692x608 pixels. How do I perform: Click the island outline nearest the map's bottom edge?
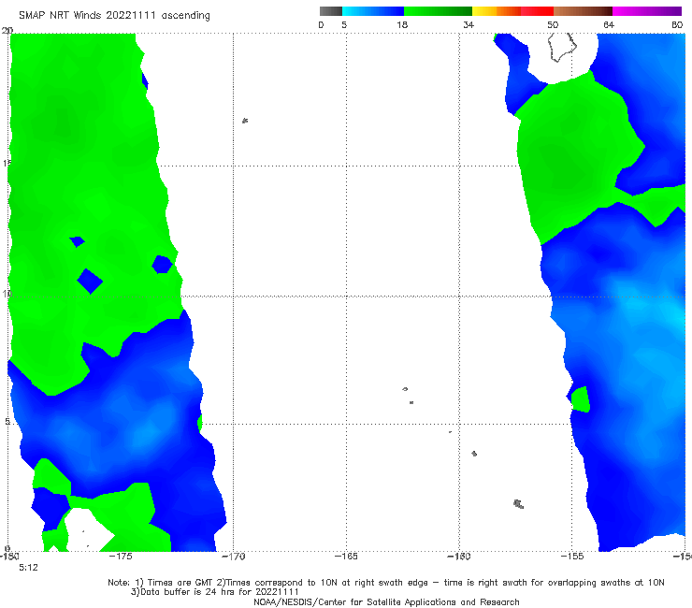tap(519, 504)
